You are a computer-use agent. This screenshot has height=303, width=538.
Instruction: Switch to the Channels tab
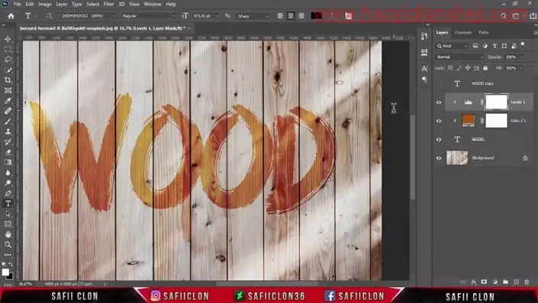coord(463,33)
